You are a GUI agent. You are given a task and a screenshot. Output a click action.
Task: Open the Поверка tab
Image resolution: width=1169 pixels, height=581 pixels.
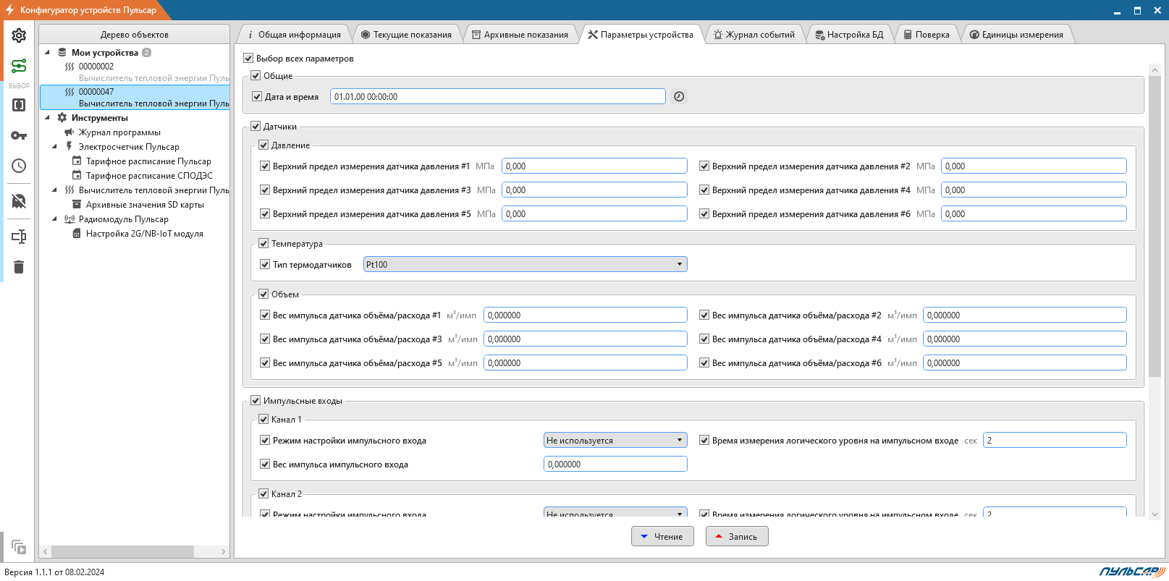point(927,35)
